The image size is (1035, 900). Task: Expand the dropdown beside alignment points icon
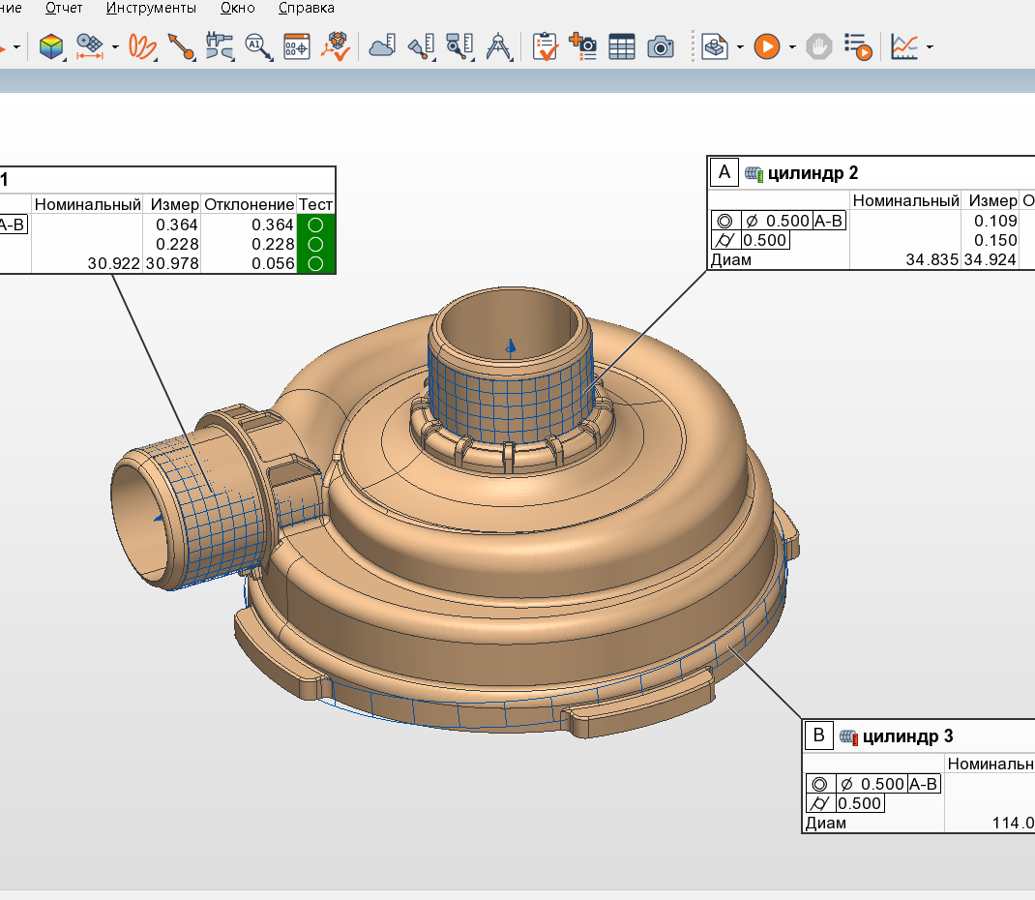(x=115, y=46)
